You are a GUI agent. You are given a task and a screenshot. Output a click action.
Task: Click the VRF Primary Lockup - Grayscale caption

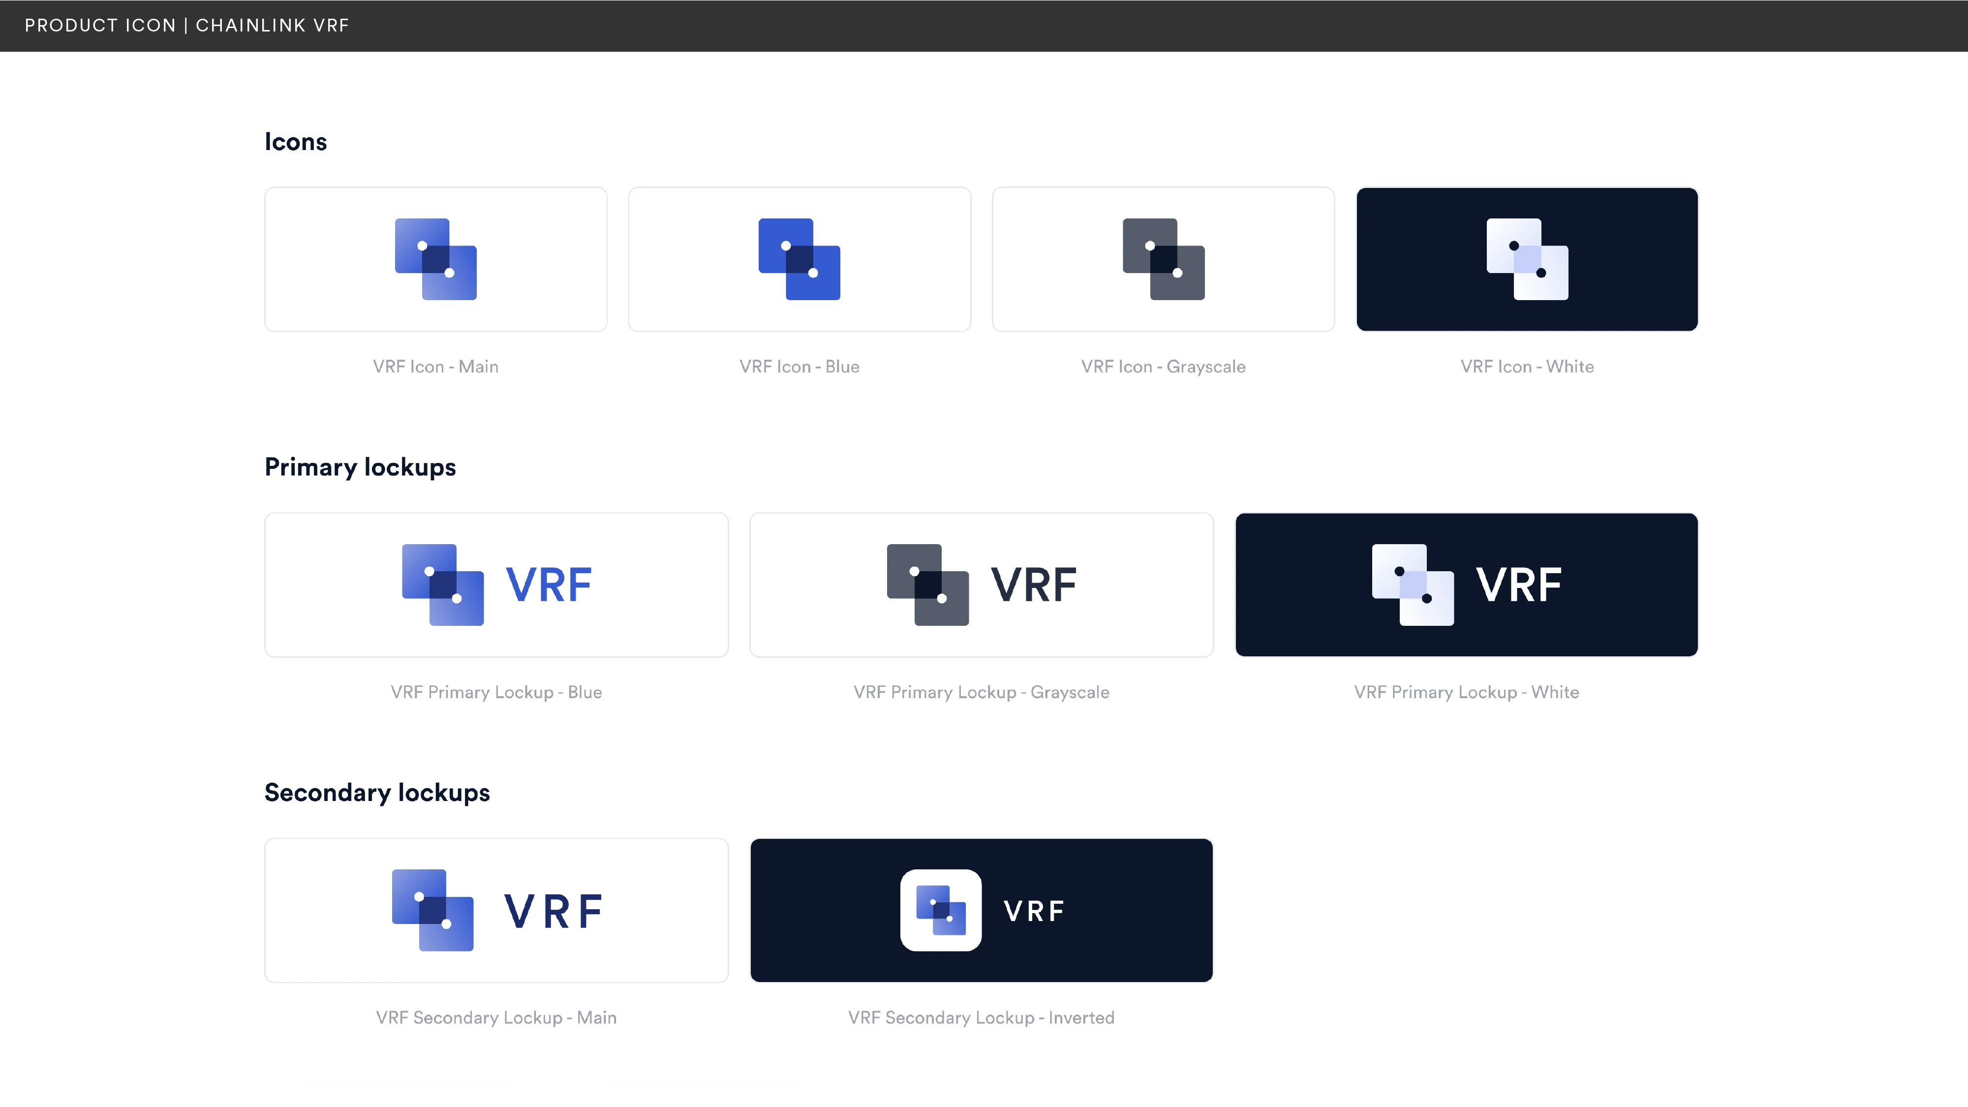pos(981,692)
